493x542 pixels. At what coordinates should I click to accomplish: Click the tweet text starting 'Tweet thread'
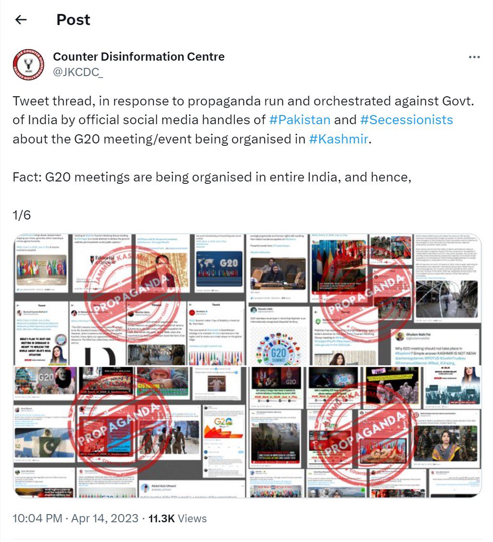pyautogui.click(x=243, y=120)
